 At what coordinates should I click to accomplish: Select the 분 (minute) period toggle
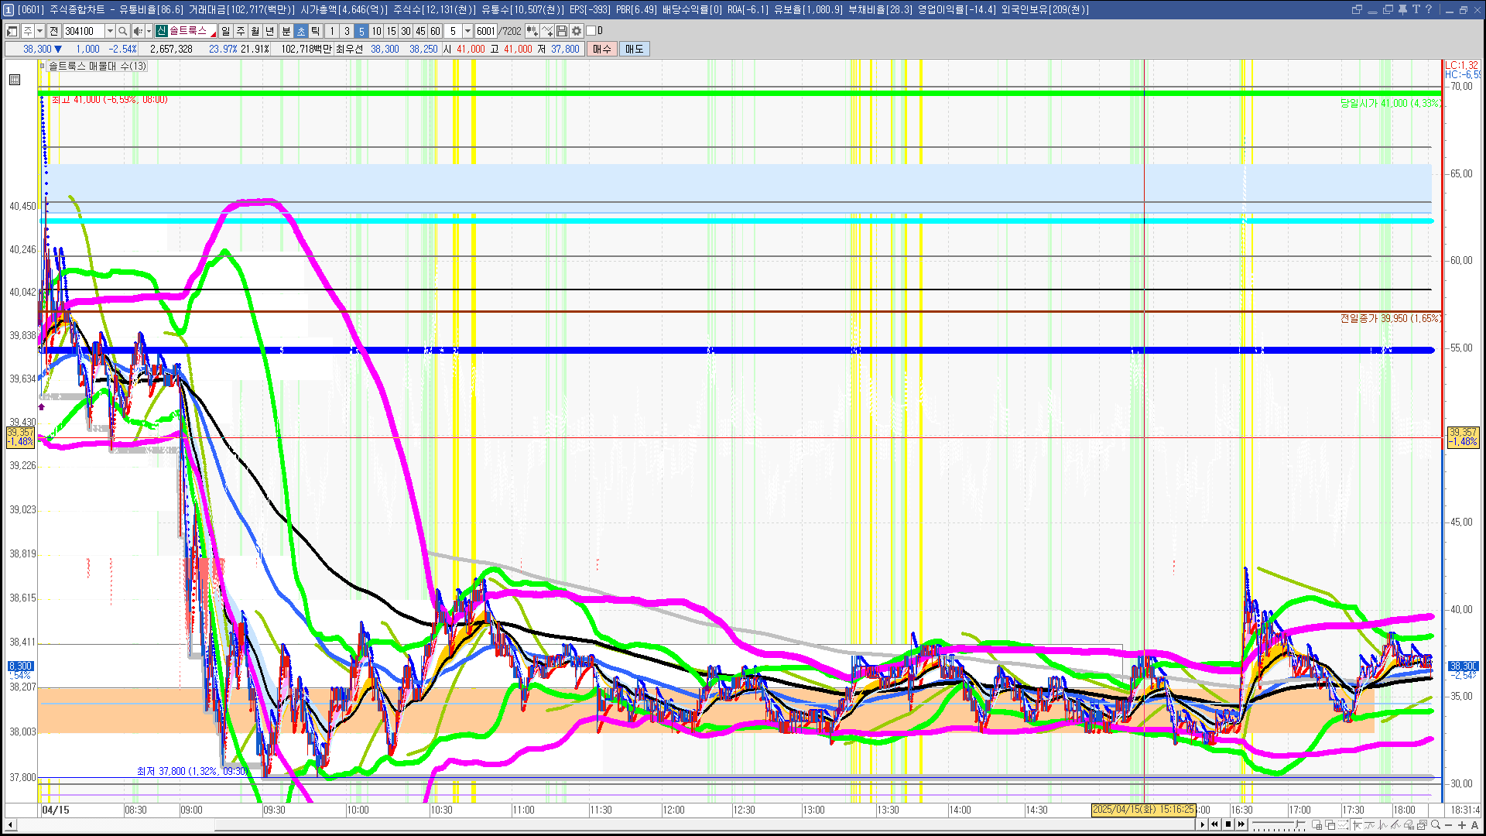[286, 31]
